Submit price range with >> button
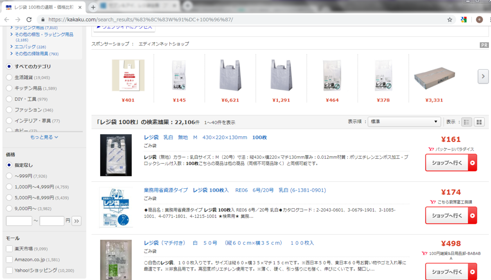The width and height of the screenshot is (491, 280). pos(77,221)
